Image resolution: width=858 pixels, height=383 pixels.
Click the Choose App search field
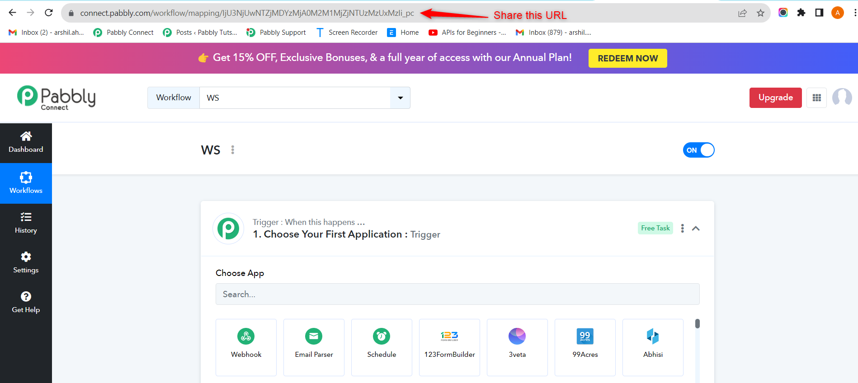point(457,294)
